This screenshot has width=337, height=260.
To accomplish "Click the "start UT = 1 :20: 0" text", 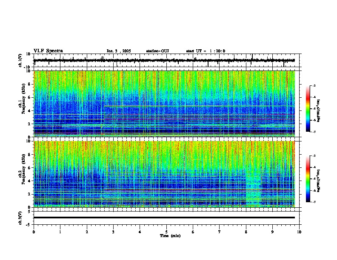I will [x=206, y=51].
